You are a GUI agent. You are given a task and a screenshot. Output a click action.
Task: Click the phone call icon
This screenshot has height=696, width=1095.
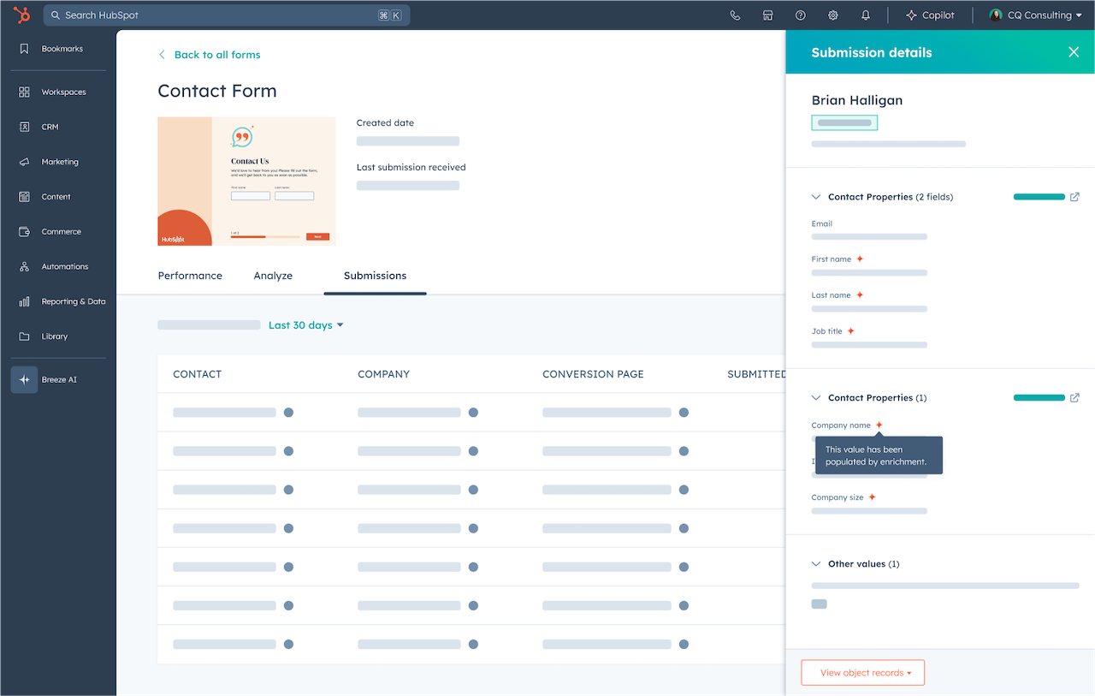(x=735, y=15)
